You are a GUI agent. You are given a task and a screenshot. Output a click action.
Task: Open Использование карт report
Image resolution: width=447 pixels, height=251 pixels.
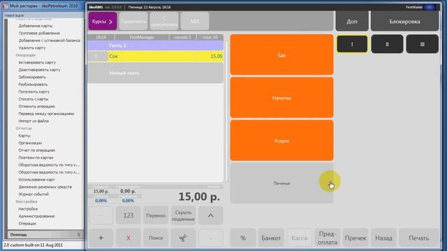pos(37,180)
